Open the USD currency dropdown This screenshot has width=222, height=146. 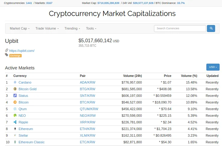pos(213,67)
